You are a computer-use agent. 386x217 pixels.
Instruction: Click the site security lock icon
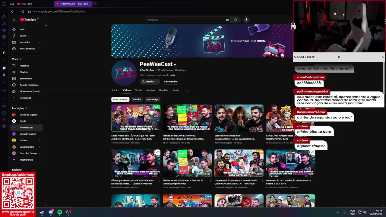(29, 11)
